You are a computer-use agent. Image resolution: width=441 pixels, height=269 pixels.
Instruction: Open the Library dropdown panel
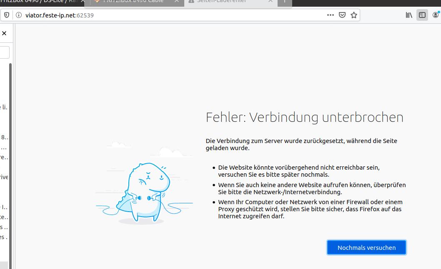pyautogui.click(x=408, y=15)
